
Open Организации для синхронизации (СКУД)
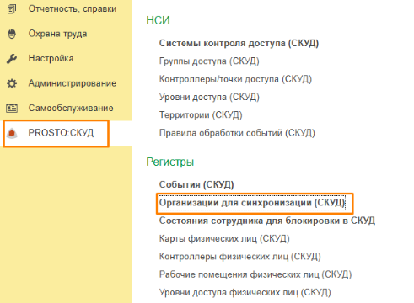(252, 203)
